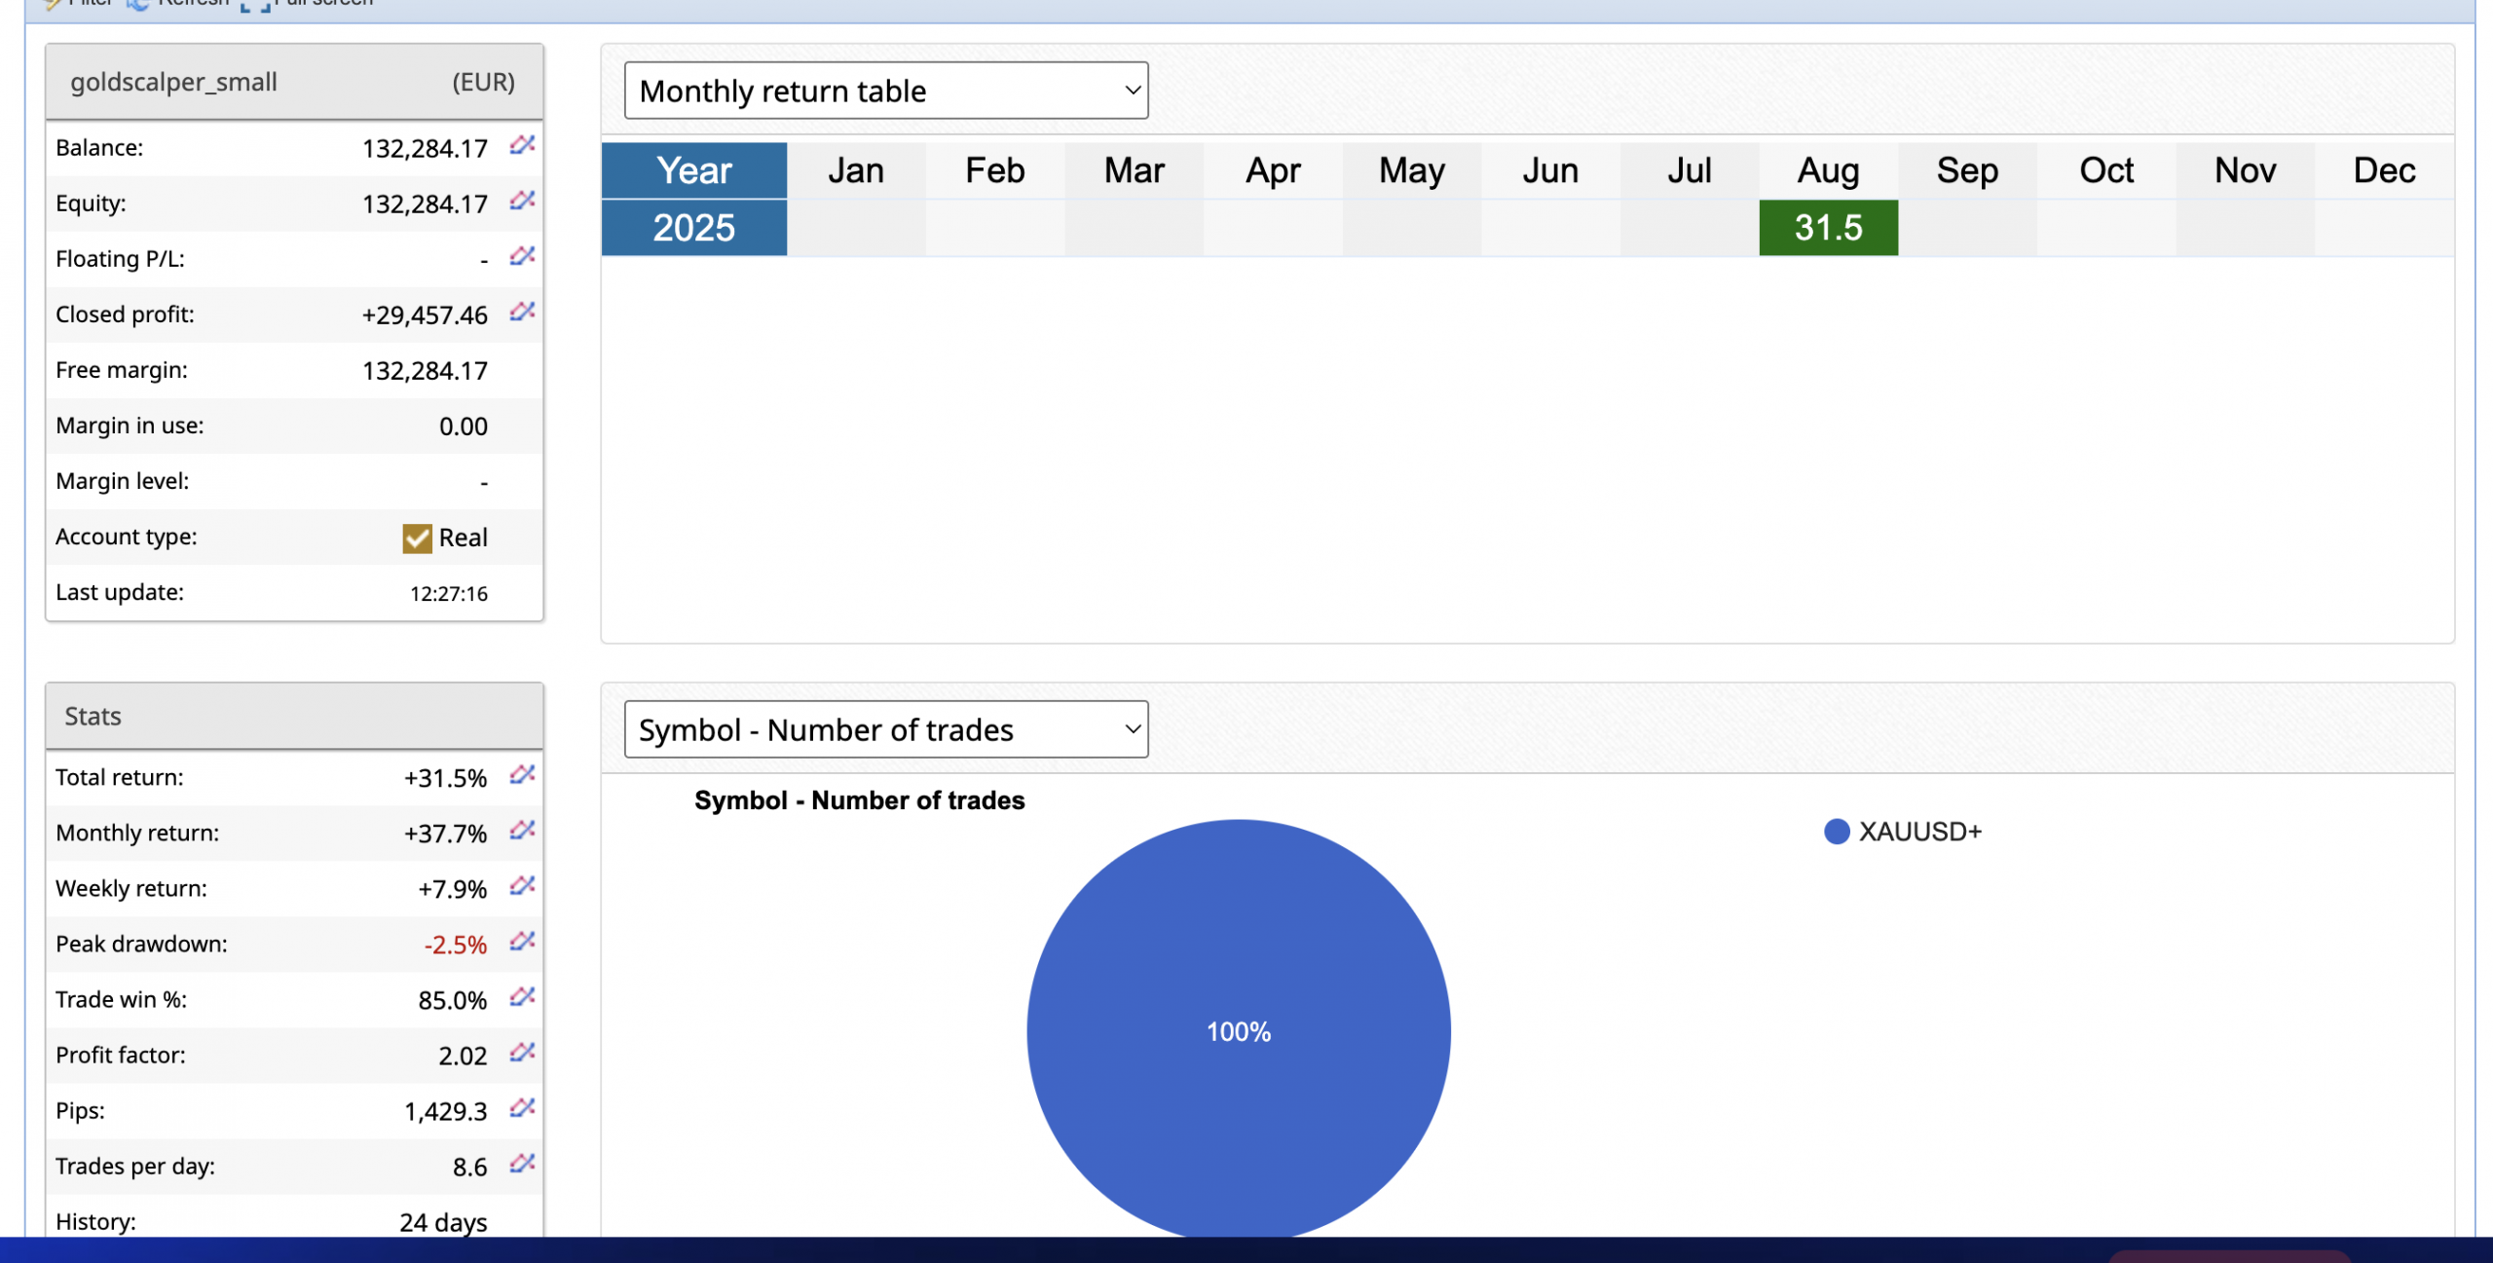Screen dimensions: 2493x1263
Task: Click Profit factor chart icon
Action: (522, 1053)
